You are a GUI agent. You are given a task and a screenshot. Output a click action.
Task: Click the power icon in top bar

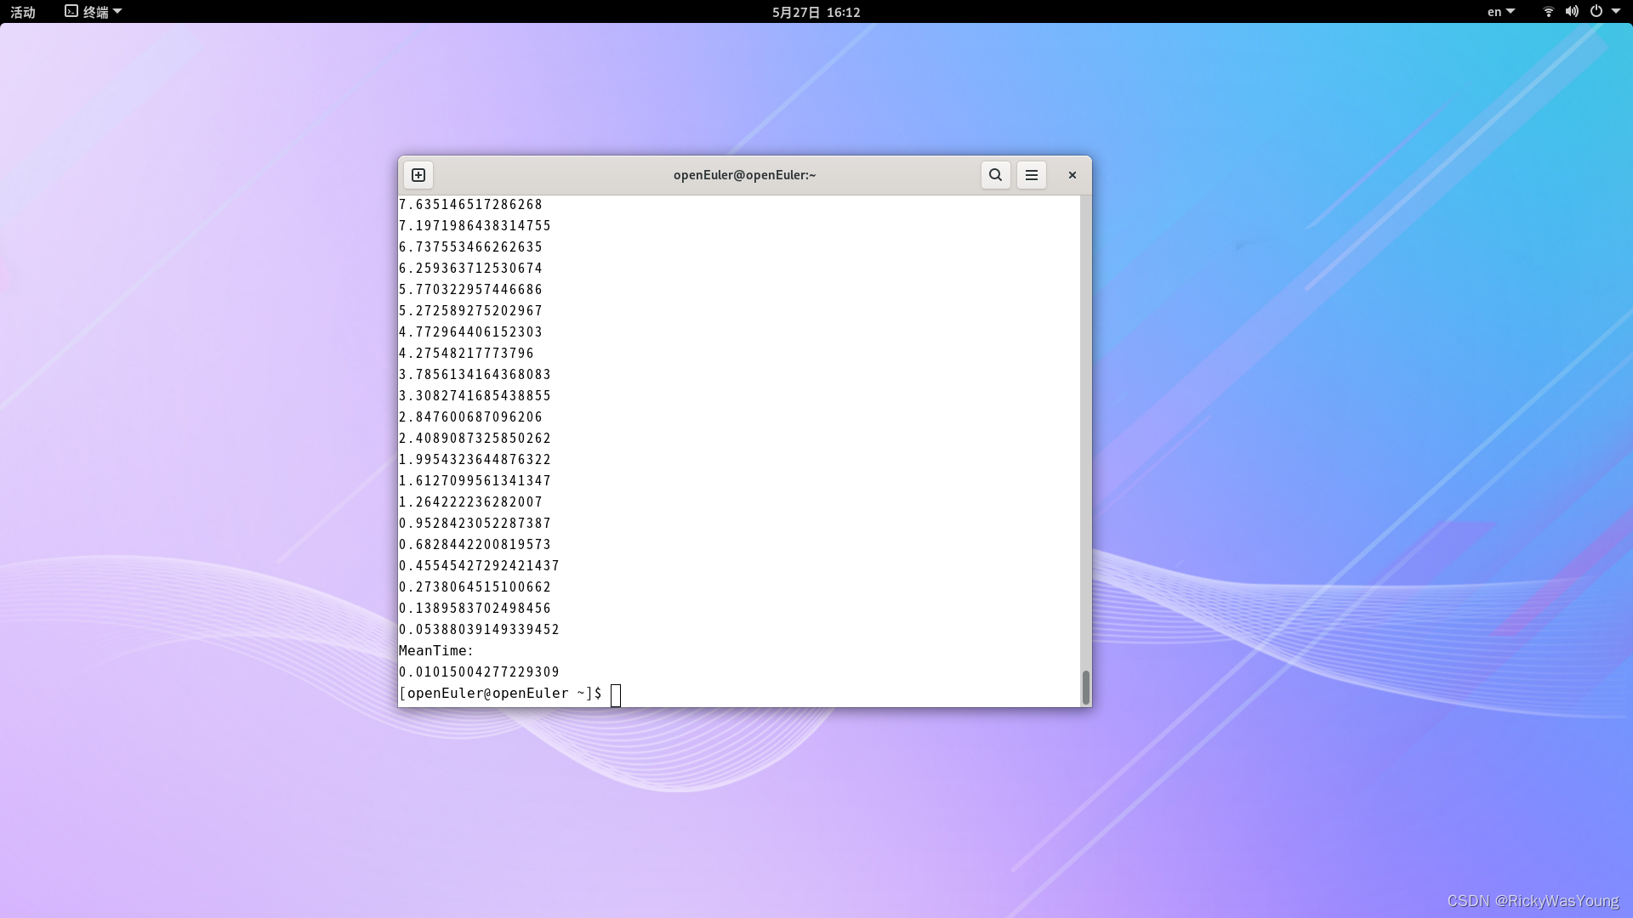[1596, 12]
